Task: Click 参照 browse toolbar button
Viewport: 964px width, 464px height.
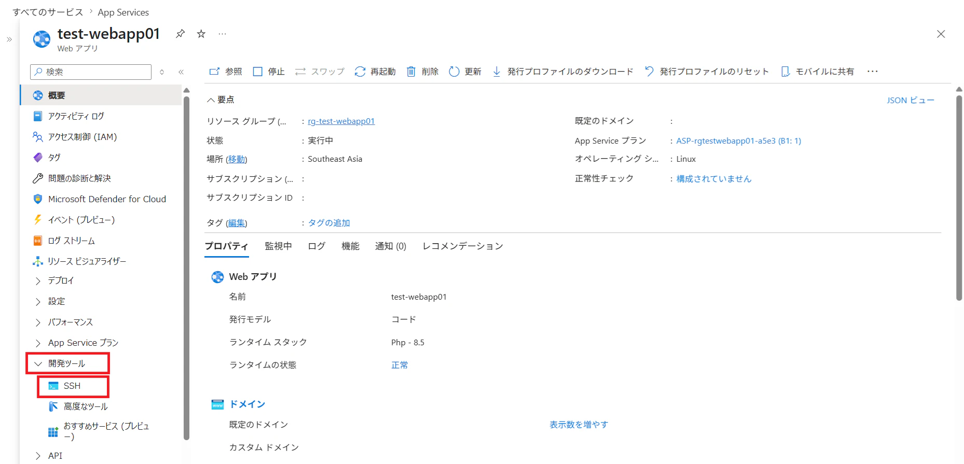Action: coord(226,72)
